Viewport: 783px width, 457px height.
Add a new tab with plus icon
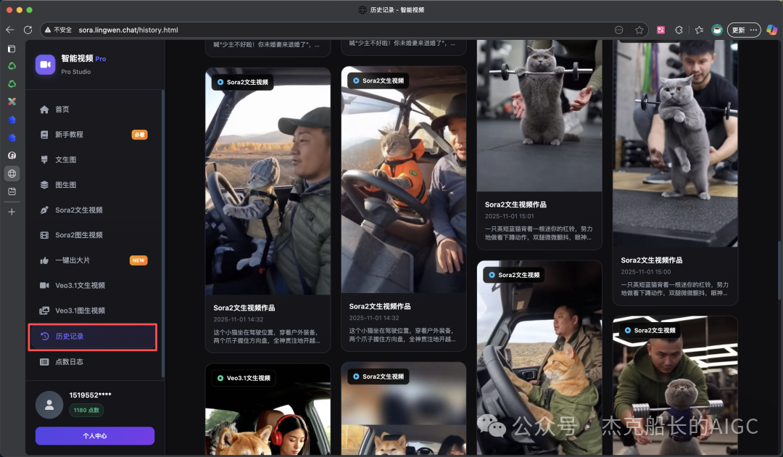(12, 212)
